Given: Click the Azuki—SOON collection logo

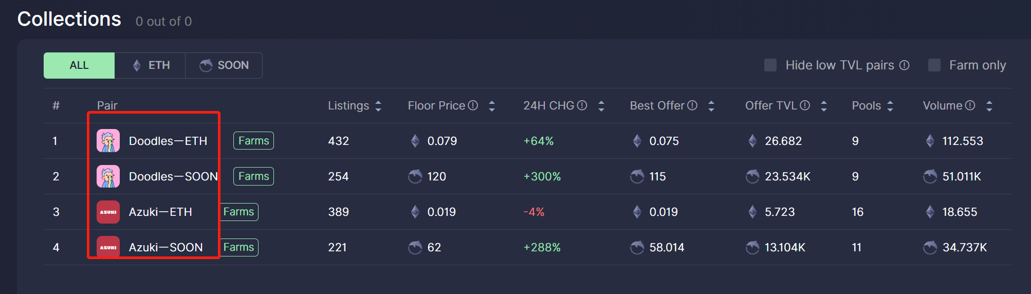Looking at the screenshot, I should (108, 247).
